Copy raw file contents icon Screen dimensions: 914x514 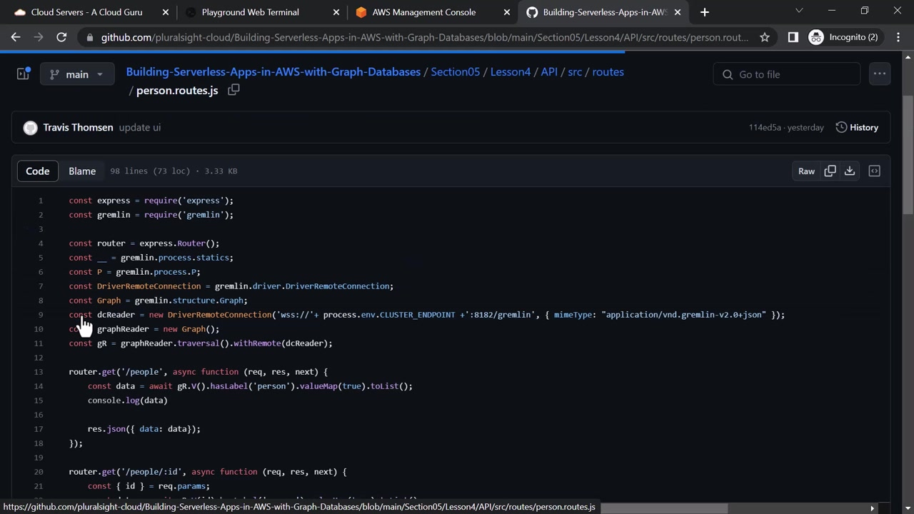pyautogui.click(x=830, y=171)
